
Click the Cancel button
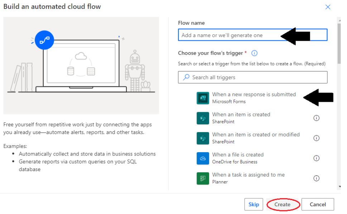click(318, 204)
